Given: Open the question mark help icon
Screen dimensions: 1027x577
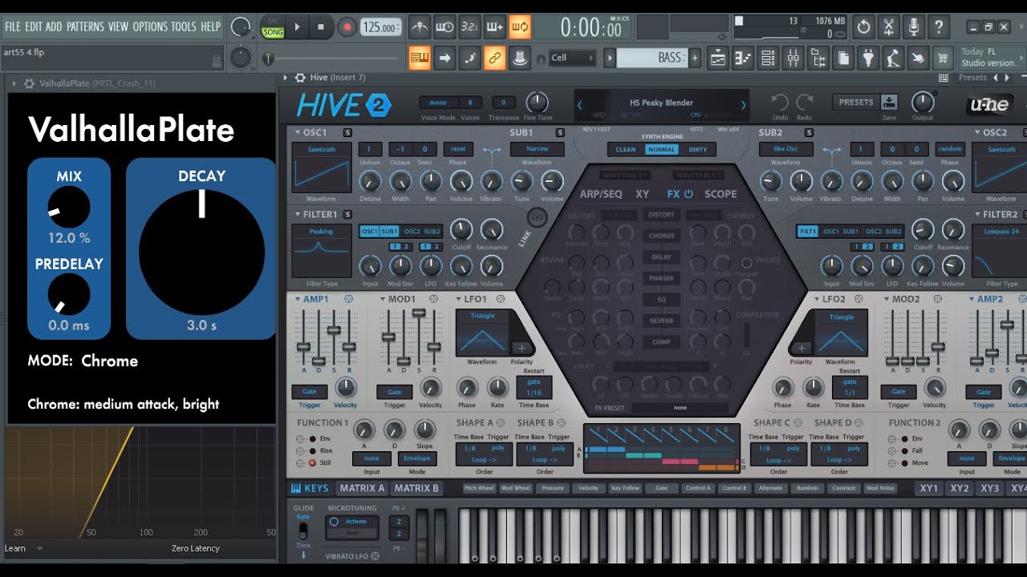Looking at the screenshot, I should tap(938, 26).
